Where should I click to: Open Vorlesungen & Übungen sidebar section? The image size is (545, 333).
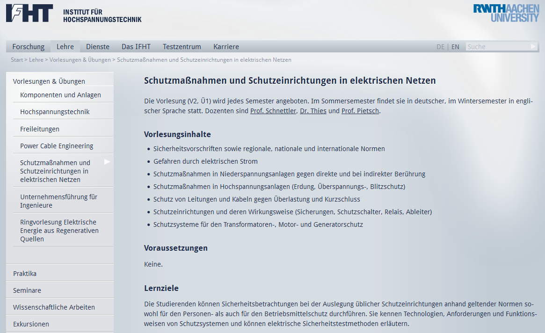point(49,81)
